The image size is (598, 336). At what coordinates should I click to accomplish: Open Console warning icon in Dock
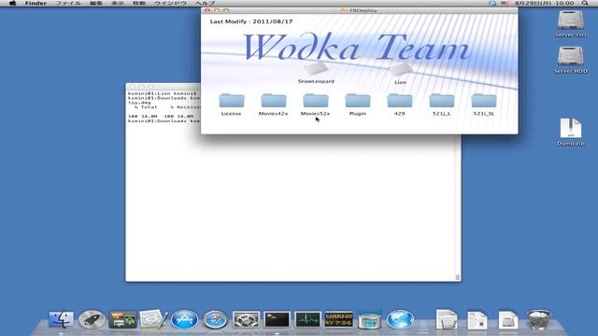coord(338,319)
